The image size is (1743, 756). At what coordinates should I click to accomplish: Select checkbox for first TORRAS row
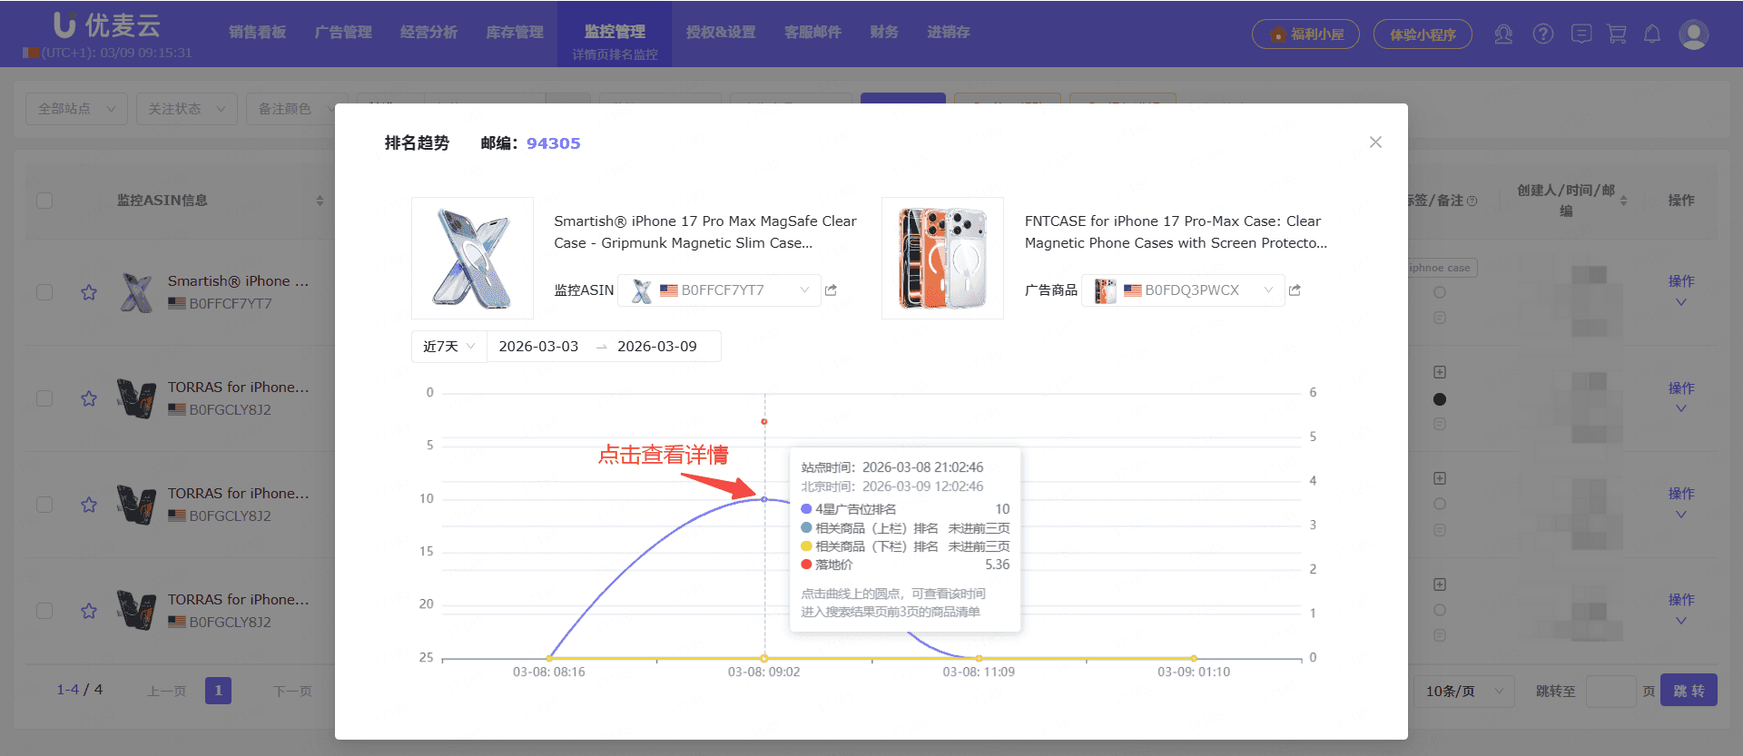pos(44,398)
